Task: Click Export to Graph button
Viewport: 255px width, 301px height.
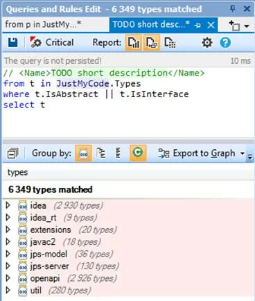Action: [x=197, y=153]
